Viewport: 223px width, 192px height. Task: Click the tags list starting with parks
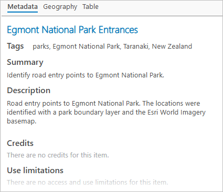click(112, 47)
